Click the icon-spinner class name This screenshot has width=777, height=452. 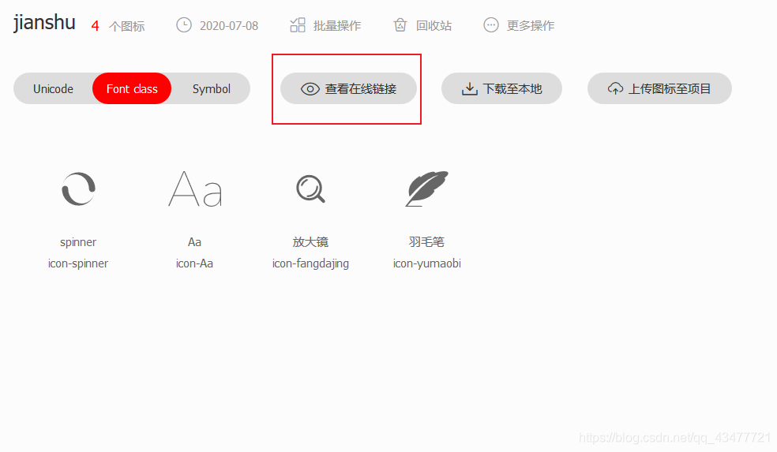tap(78, 263)
